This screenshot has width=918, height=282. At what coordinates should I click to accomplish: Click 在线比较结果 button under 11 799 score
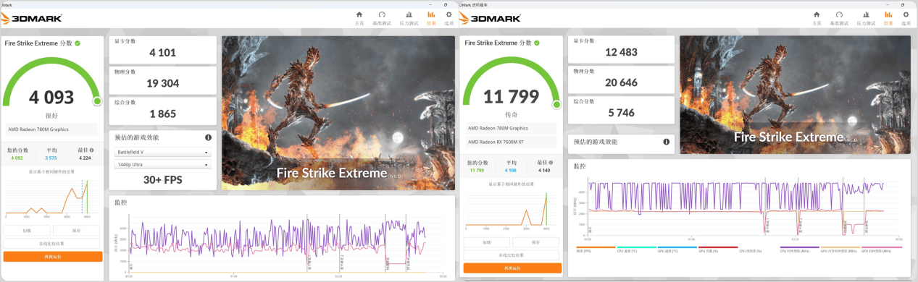tap(511, 255)
